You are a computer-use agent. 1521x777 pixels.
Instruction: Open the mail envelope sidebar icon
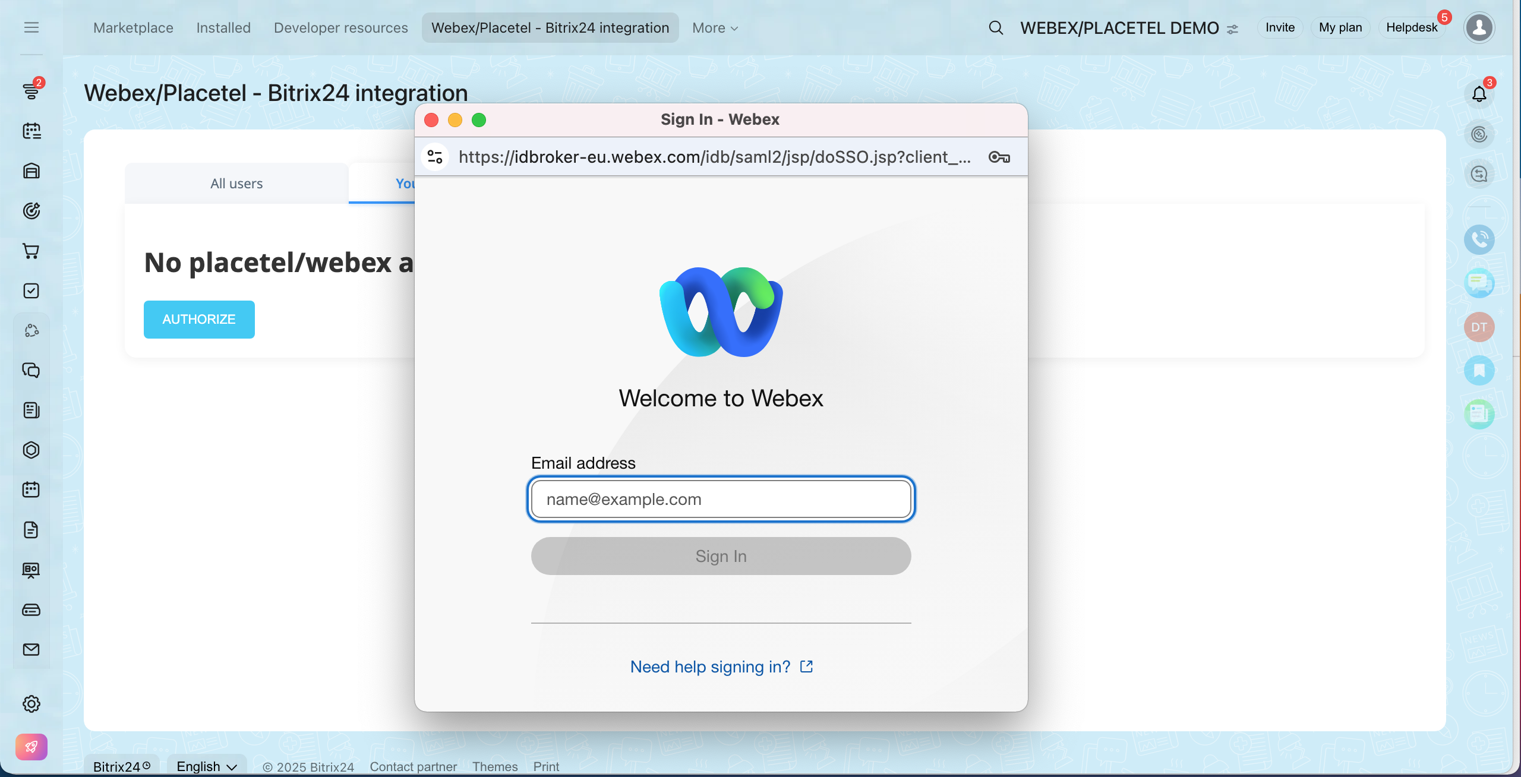pyautogui.click(x=31, y=649)
